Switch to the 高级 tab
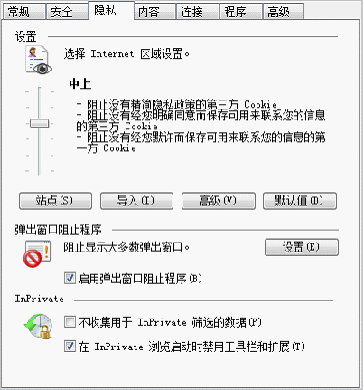364x390 pixels. (284, 12)
